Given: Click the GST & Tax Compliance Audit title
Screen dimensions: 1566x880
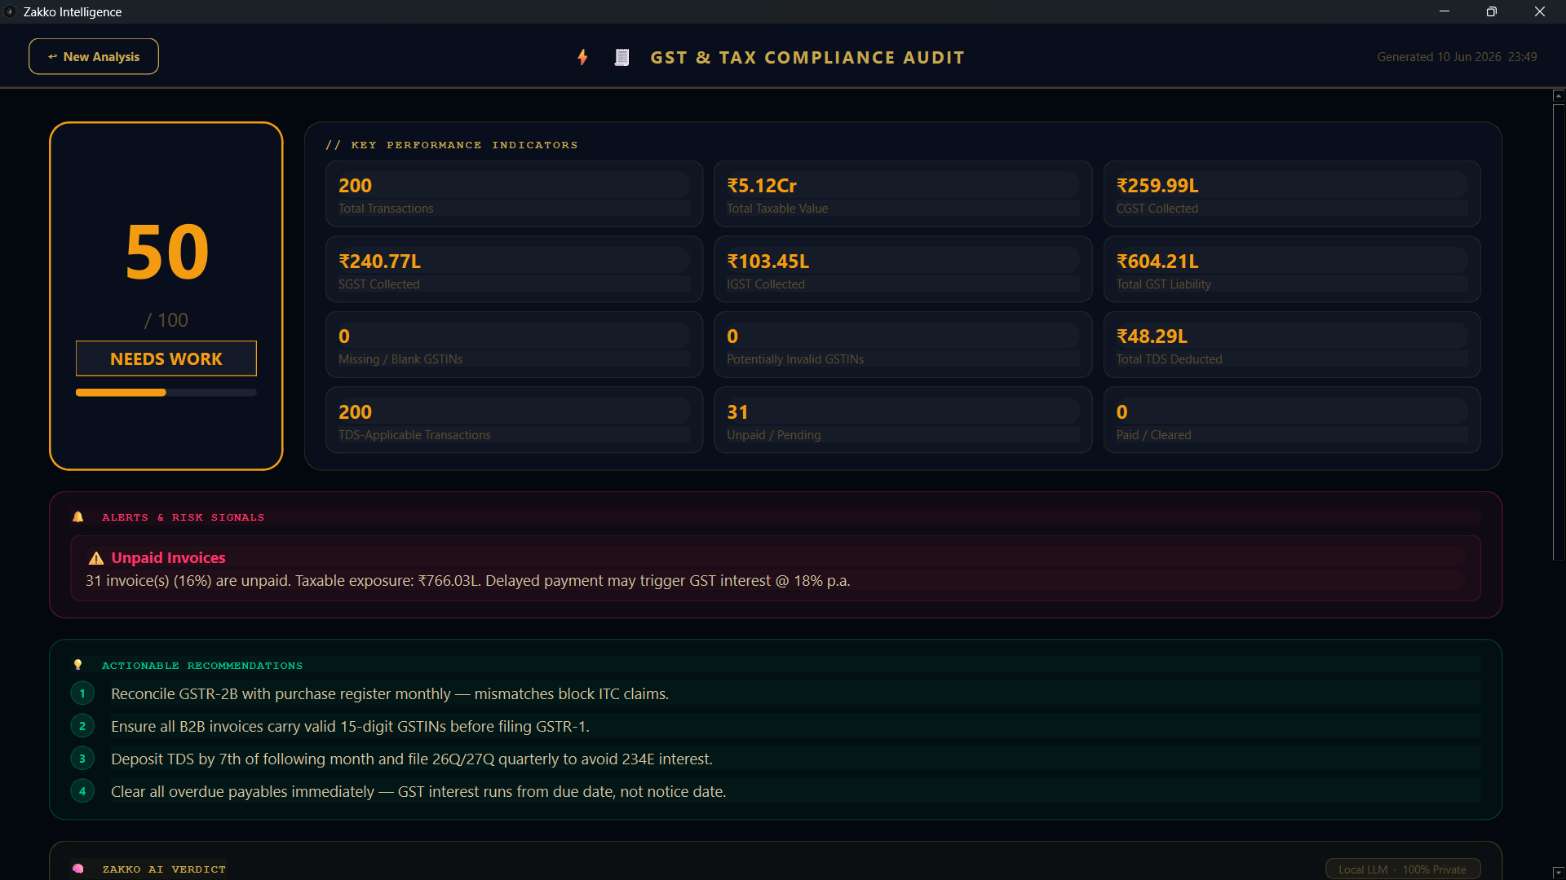Looking at the screenshot, I should (807, 58).
